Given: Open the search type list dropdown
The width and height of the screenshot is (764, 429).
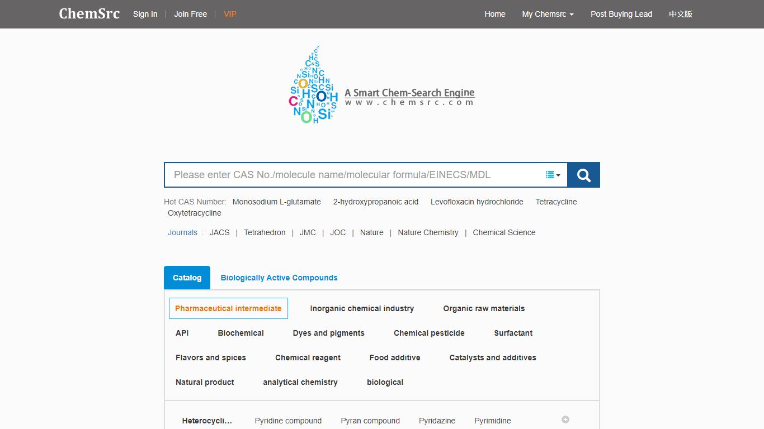Looking at the screenshot, I should coord(553,175).
